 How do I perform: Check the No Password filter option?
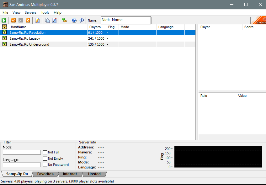coord(45,165)
